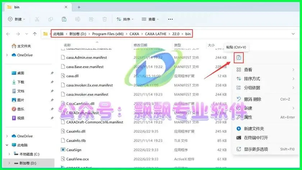The height and width of the screenshot is (170, 302).
Task: Click the Delete trash icon in toolbar
Action: coord(105,19)
